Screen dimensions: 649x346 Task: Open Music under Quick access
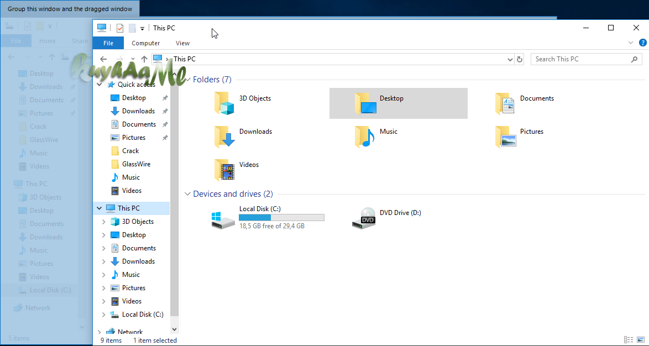(x=131, y=177)
